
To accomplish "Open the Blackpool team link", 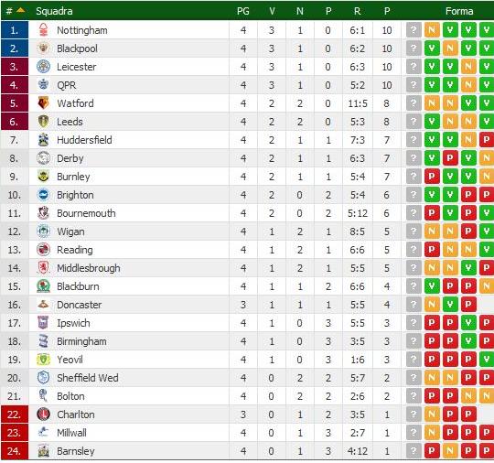I will (x=77, y=48).
